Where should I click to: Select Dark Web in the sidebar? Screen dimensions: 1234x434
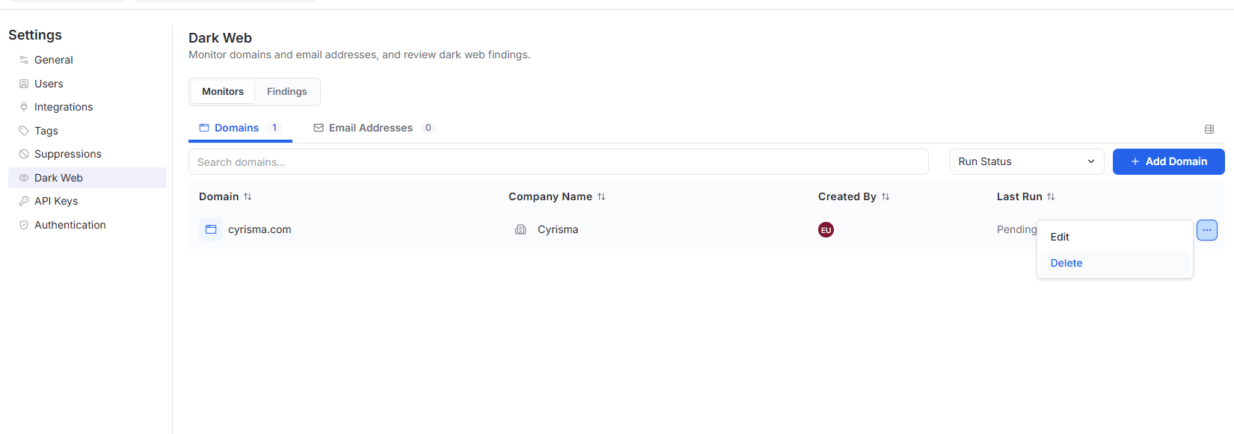pos(88,178)
